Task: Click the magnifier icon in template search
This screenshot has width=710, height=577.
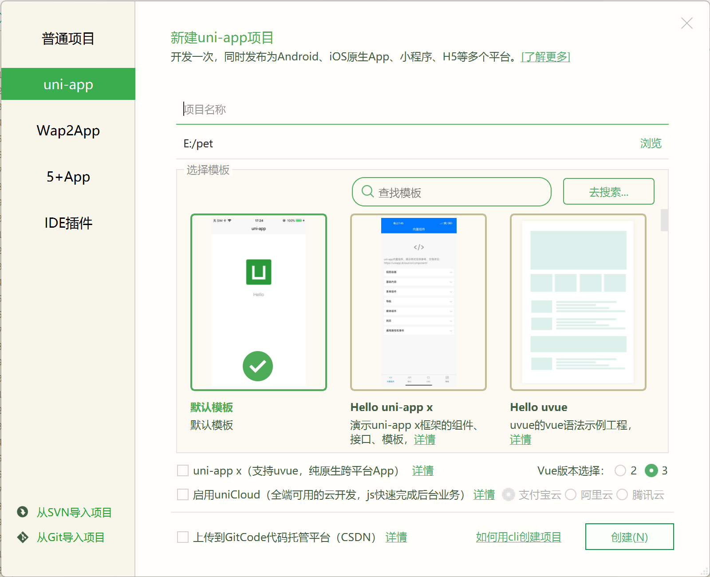Action: click(367, 192)
